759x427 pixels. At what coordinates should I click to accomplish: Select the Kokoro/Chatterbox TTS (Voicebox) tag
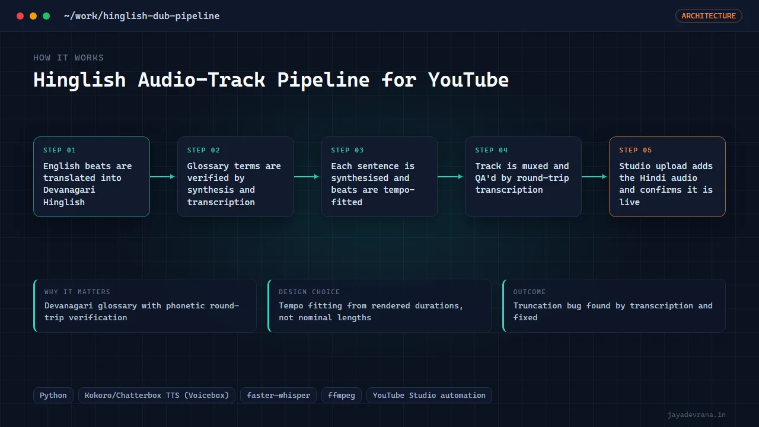[x=157, y=396]
